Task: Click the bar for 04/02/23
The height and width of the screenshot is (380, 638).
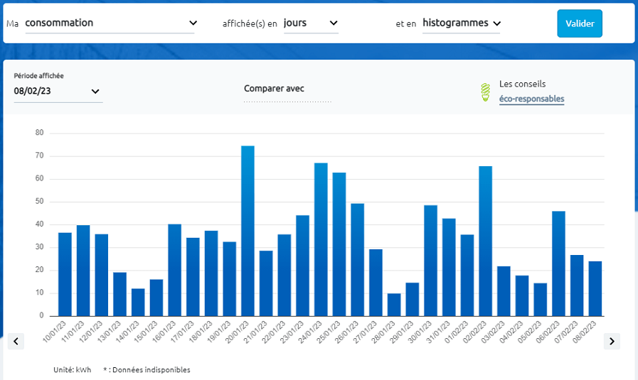Action: tap(522, 296)
